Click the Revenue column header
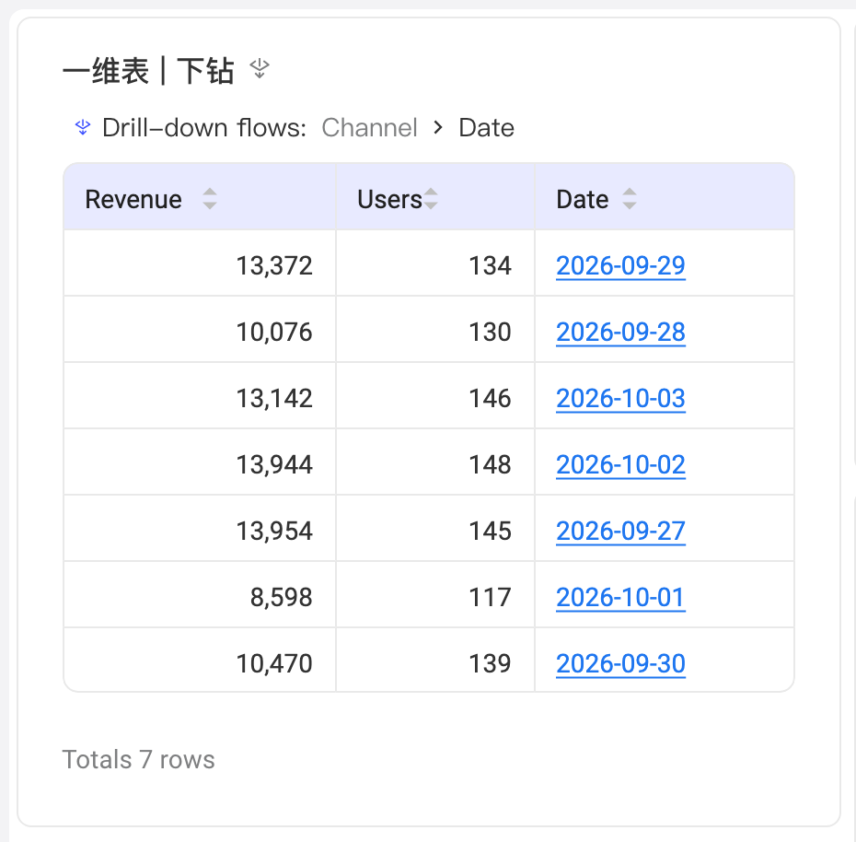The height and width of the screenshot is (842, 856). point(200,197)
